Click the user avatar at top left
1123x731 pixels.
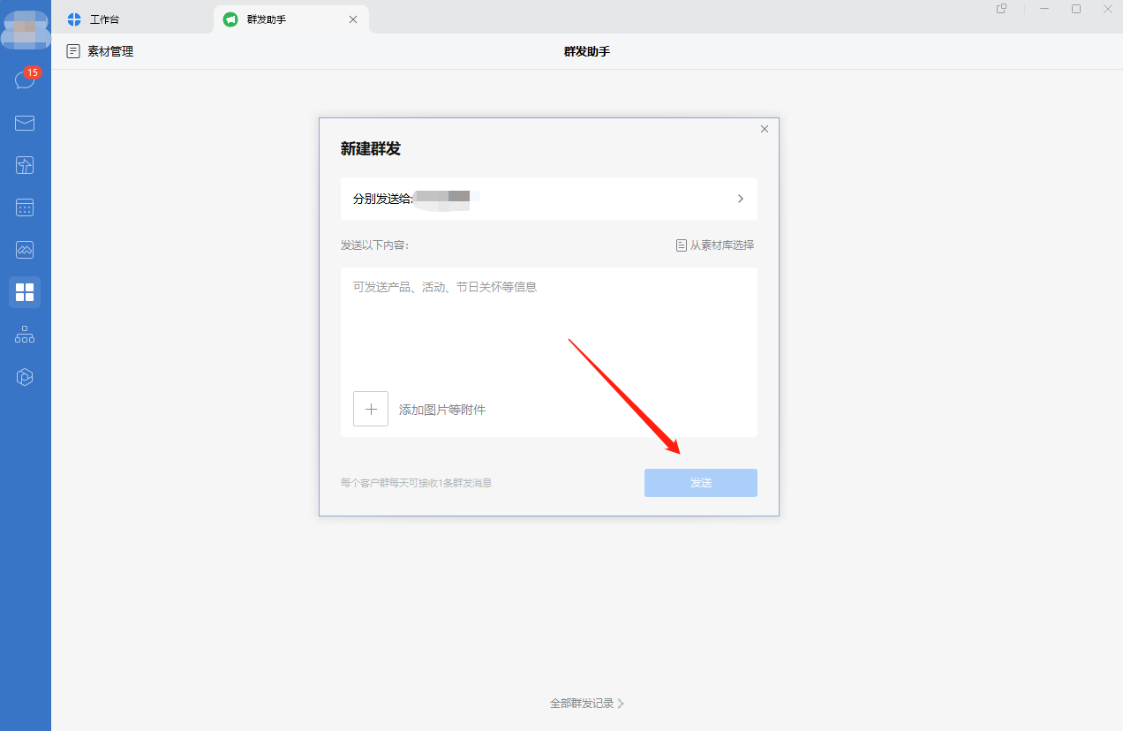(25, 29)
